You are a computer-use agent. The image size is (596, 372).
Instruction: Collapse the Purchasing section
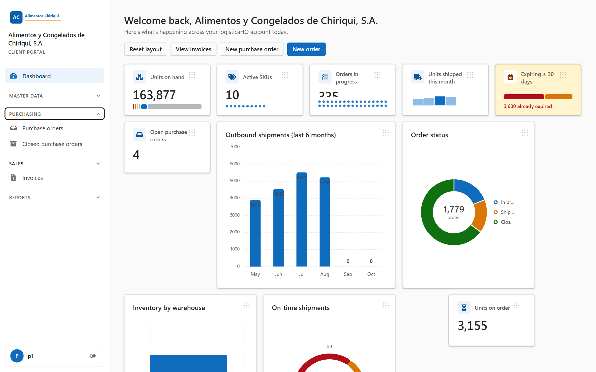(x=55, y=114)
